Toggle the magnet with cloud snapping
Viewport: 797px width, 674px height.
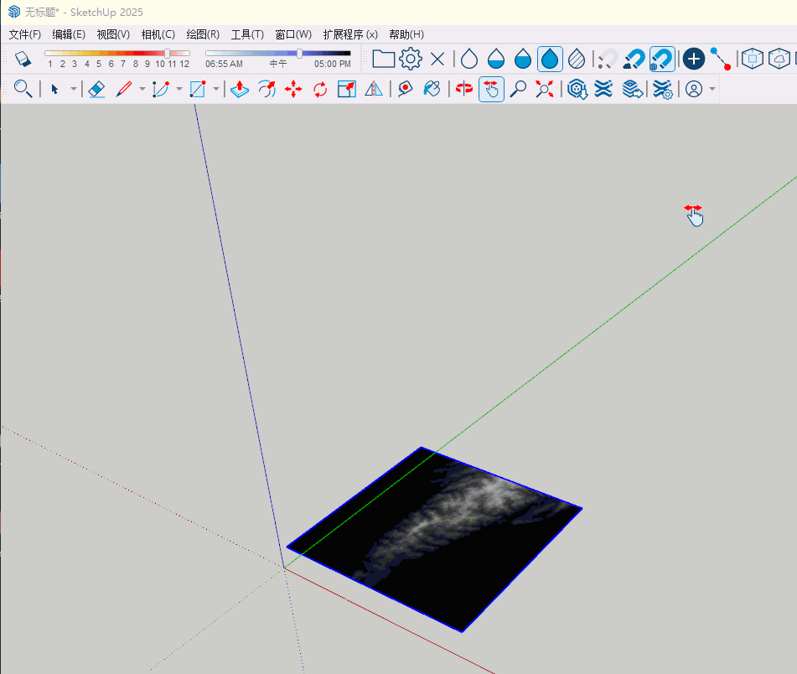(634, 59)
